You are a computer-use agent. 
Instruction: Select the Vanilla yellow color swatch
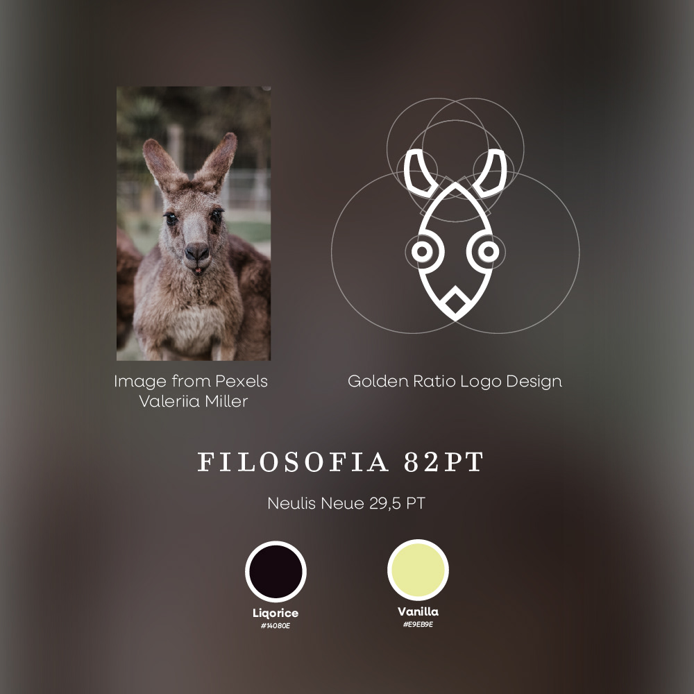418,570
